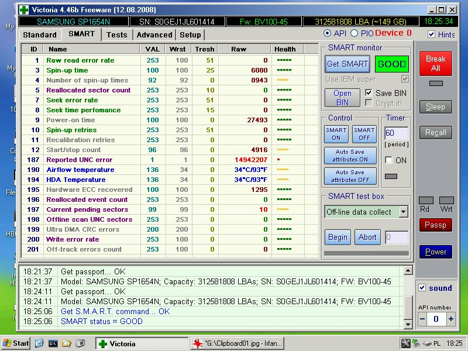Select the API radio button

(327, 33)
